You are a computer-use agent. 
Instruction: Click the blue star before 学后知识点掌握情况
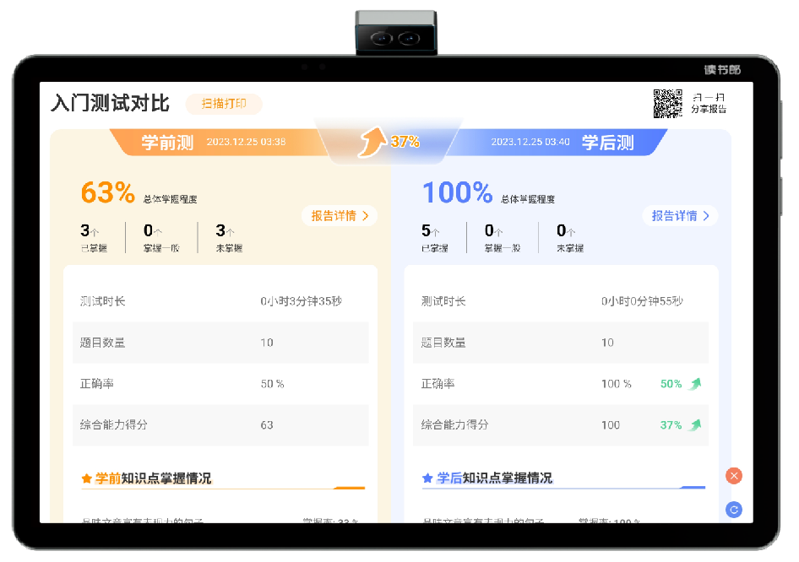[x=427, y=478]
